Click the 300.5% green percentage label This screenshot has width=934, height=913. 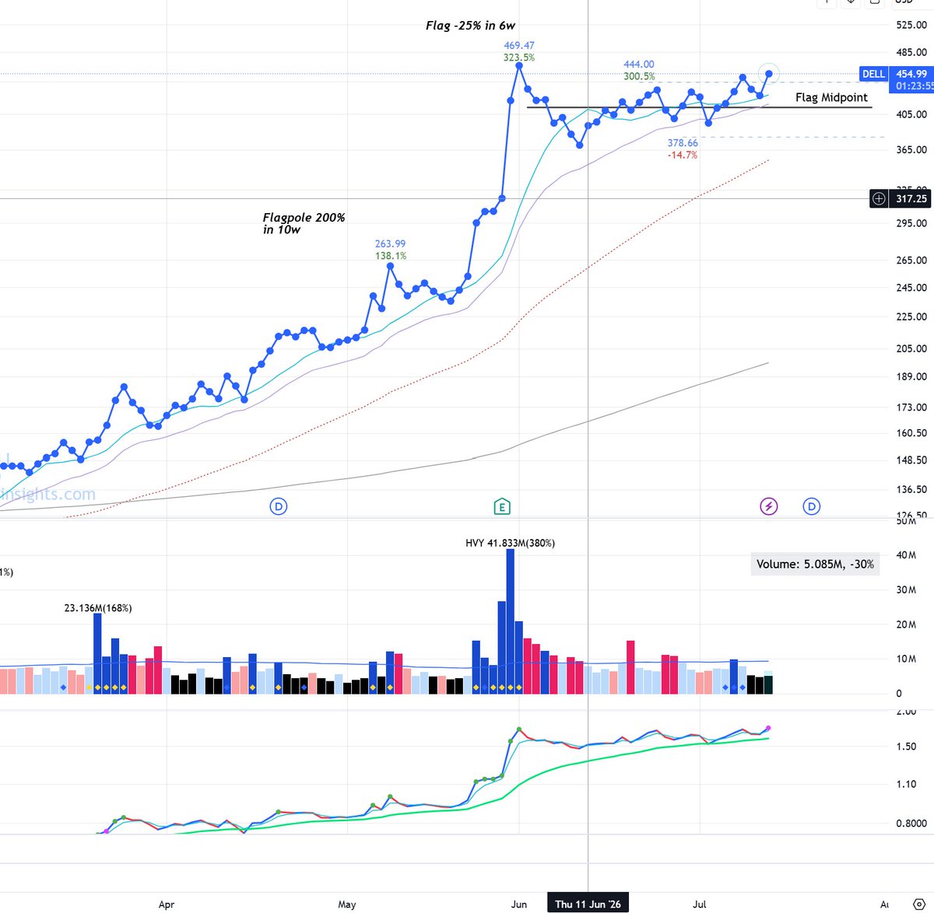pos(639,76)
